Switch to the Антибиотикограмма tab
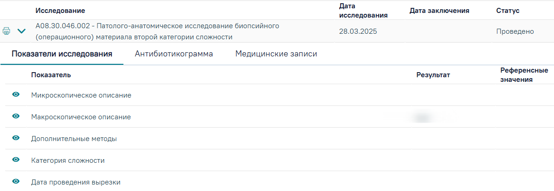 click(174, 54)
